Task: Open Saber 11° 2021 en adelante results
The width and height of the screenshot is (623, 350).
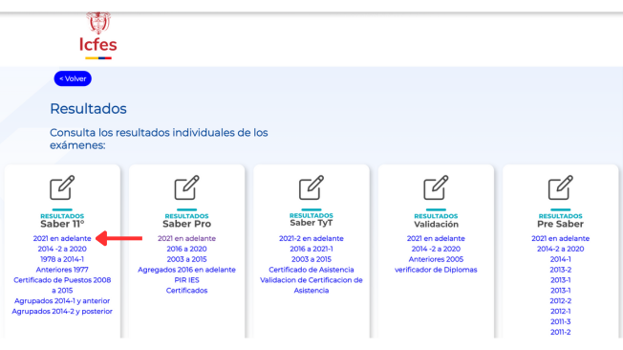Action: click(62, 238)
